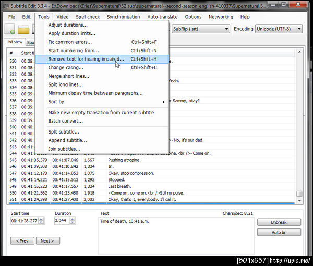Viewport: 313px width, 266px height.
Task: Open the Video menu
Action: (63, 17)
